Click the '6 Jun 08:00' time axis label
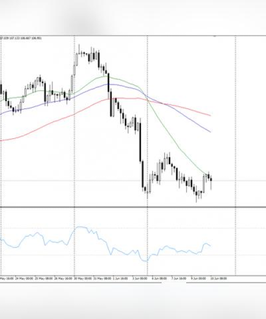266x319 pixels. coord(159,278)
